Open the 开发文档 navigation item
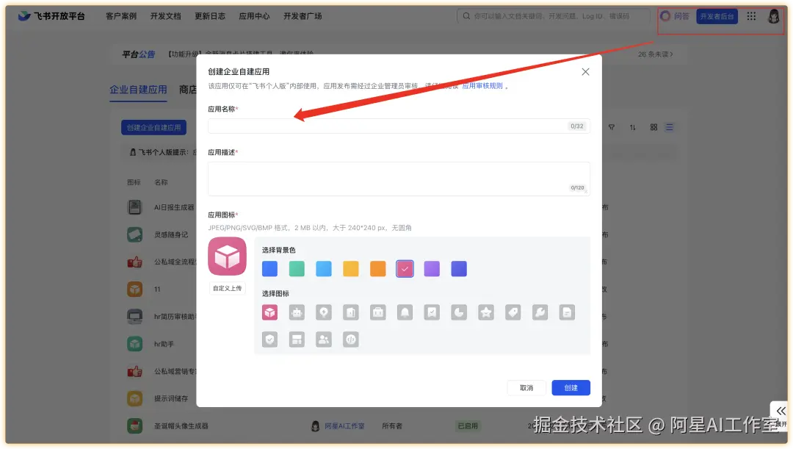This screenshot has width=793, height=449. click(x=165, y=15)
